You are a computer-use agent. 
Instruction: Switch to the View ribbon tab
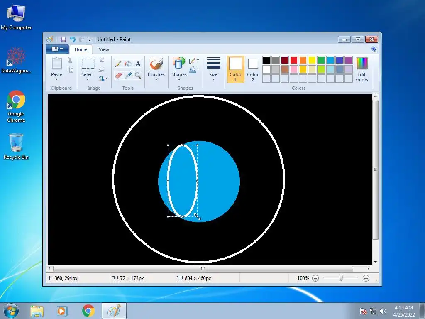click(x=104, y=49)
